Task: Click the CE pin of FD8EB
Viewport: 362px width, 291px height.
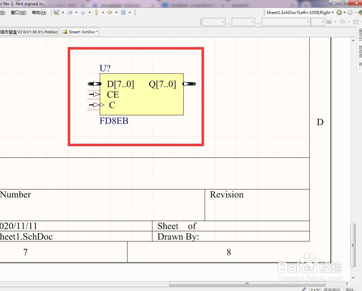Action: point(94,94)
